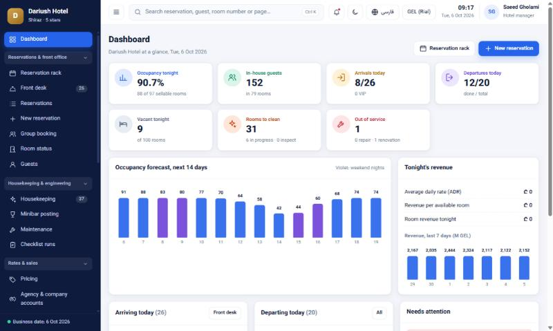The height and width of the screenshot is (331, 553).
Task: Click the Minibar posting glass icon
Action: tap(12, 214)
